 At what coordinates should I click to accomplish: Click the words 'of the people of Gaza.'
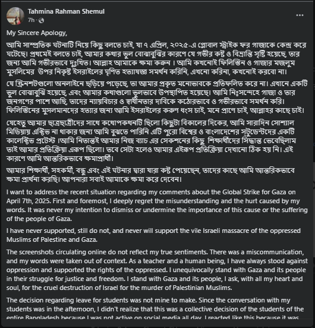39,219
